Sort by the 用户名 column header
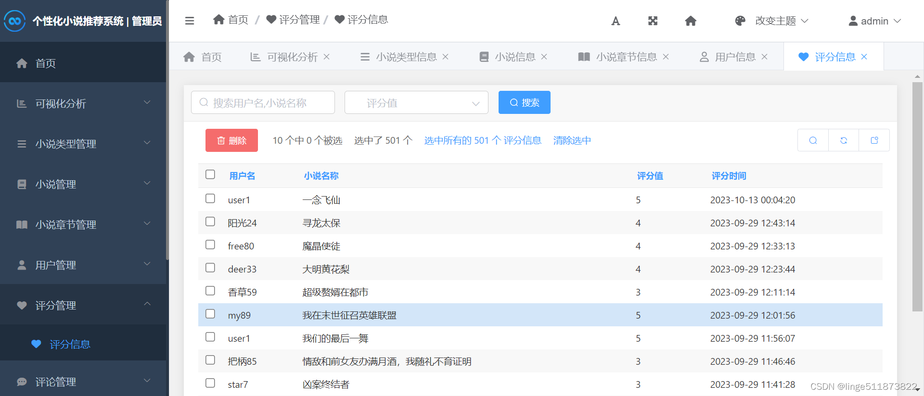 [242, 176]
